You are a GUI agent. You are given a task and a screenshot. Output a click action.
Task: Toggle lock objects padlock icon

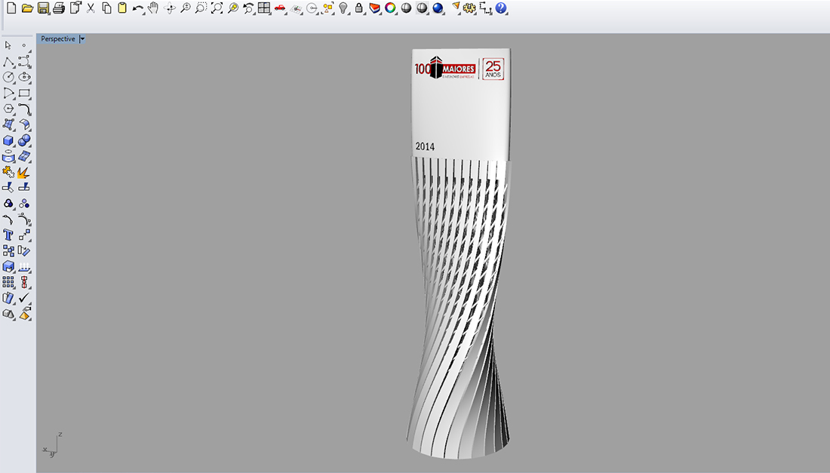coord(359,8)
